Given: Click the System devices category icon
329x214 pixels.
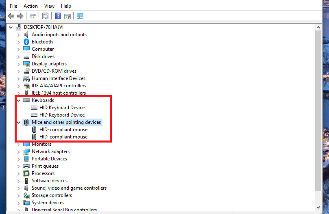Looking at the screenshot, I should [26, 203].
